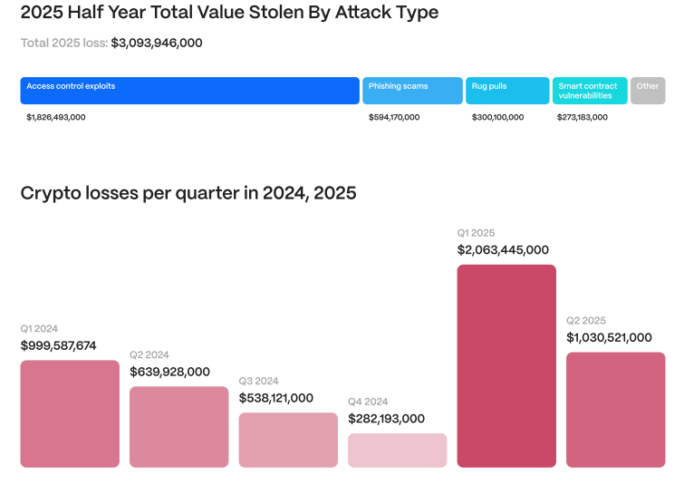The image size is (684, 485).
Task: Click the $1,826,493,000 value under Access control
Action: [56, 117]
